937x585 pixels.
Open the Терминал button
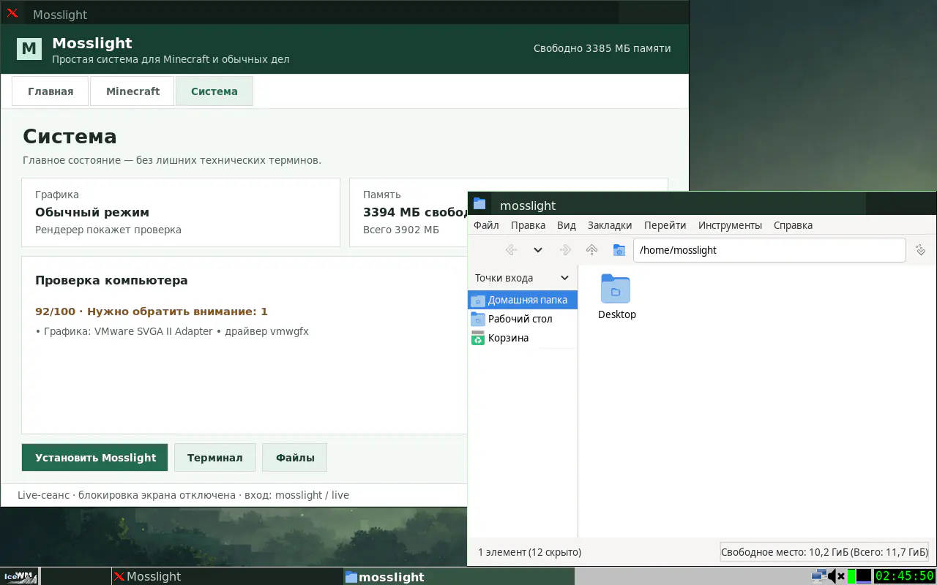(x=214, y=458)
